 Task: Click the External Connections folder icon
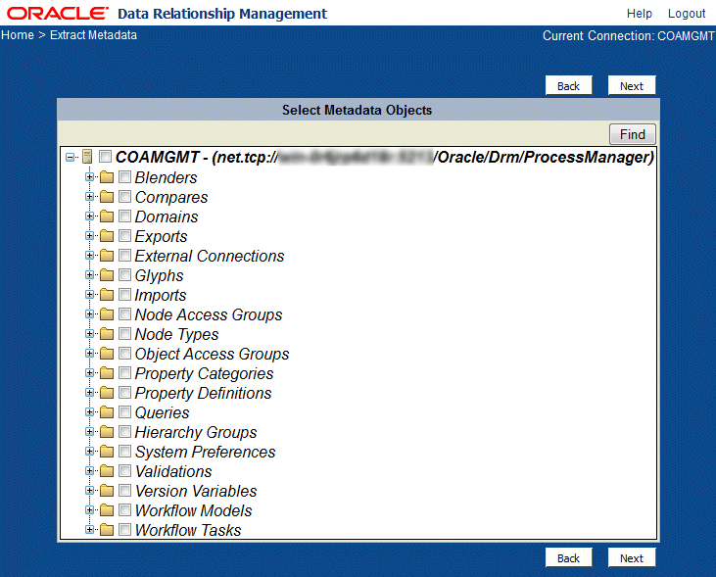(107, 256)
